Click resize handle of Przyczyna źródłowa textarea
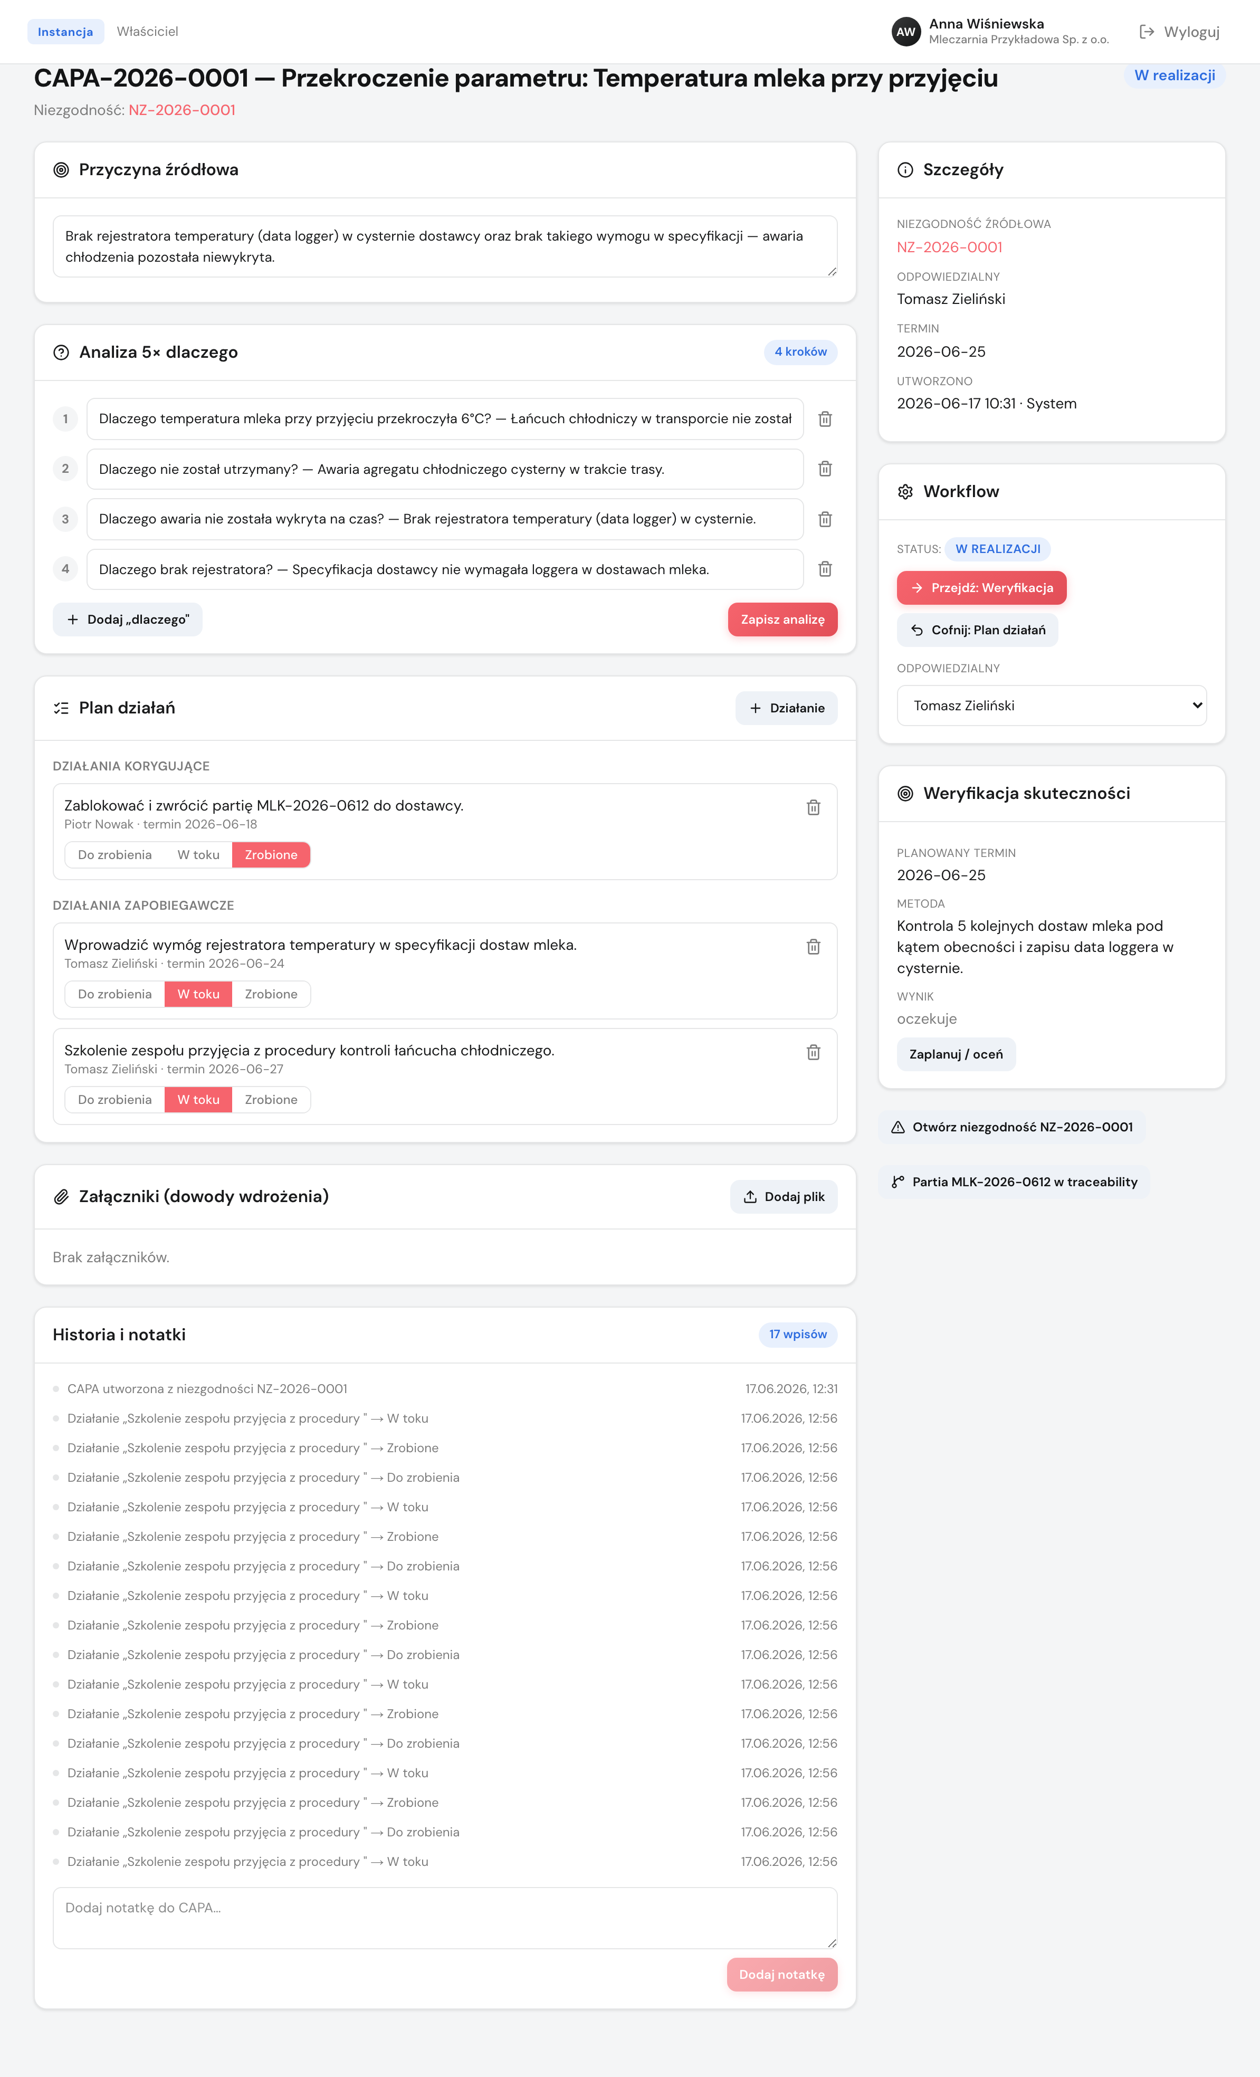 (832, 271)
